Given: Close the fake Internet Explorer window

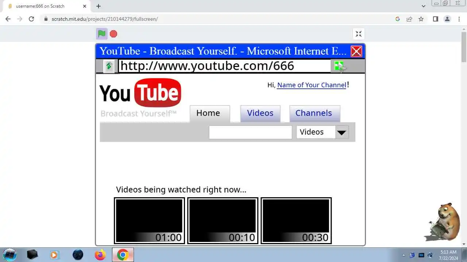Looking at the screenshot, I should [x=356, y=51].
